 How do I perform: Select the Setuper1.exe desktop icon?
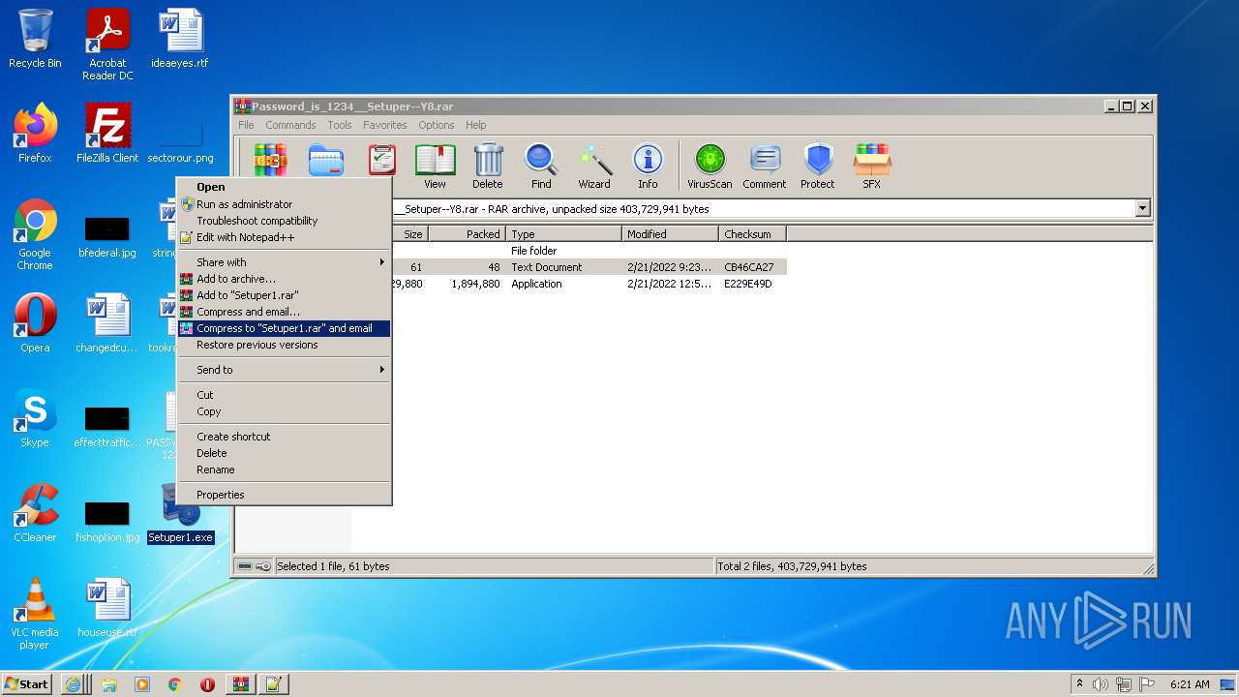pyautogui.click(x=180, y=513)
